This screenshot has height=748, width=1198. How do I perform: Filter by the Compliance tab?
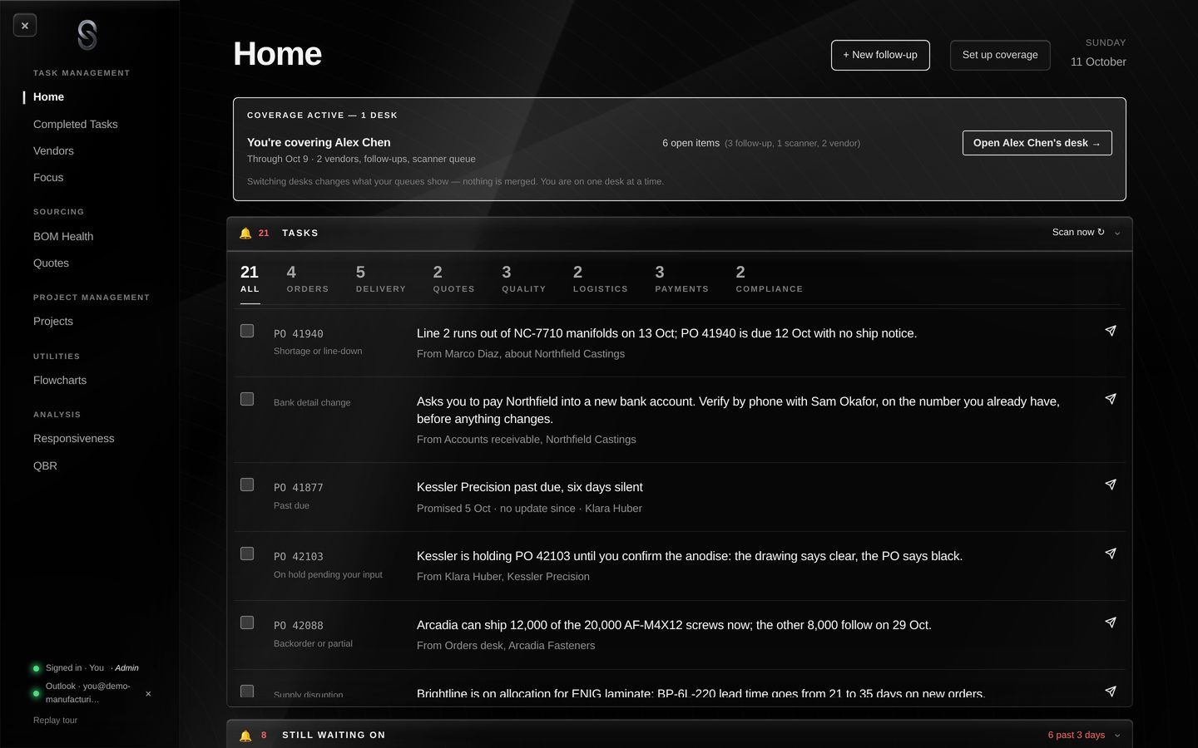click(x=770, y=279)
